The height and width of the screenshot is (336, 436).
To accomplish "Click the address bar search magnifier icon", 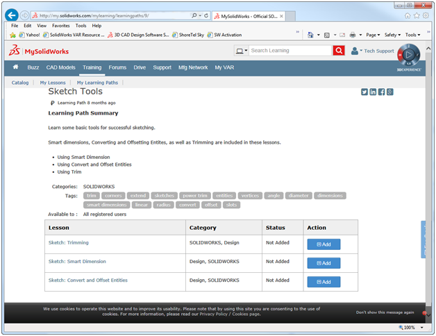I will tap(194, 15).
